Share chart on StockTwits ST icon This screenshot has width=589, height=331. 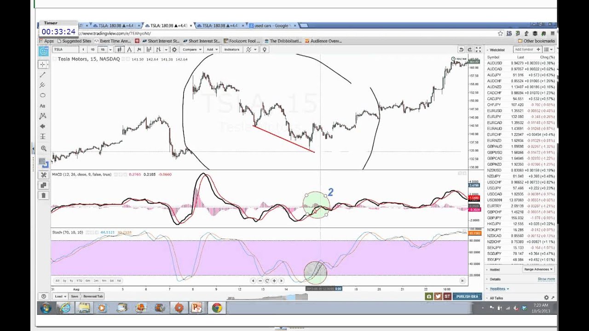[447, 297]
